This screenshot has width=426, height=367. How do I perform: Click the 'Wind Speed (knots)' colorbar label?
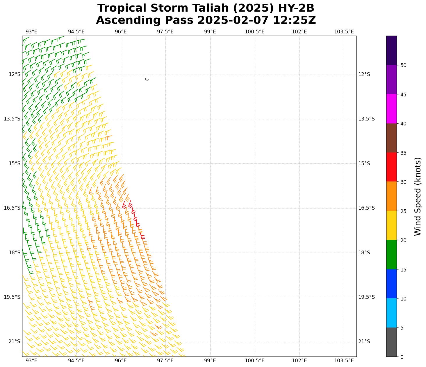pos(418,196)
